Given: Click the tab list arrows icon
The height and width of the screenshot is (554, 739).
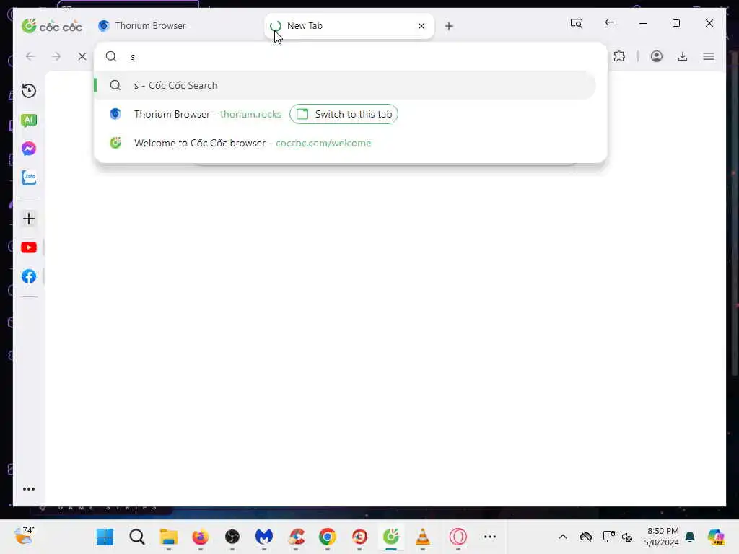Looking at the screenshot, I should (x=609, y=23).
